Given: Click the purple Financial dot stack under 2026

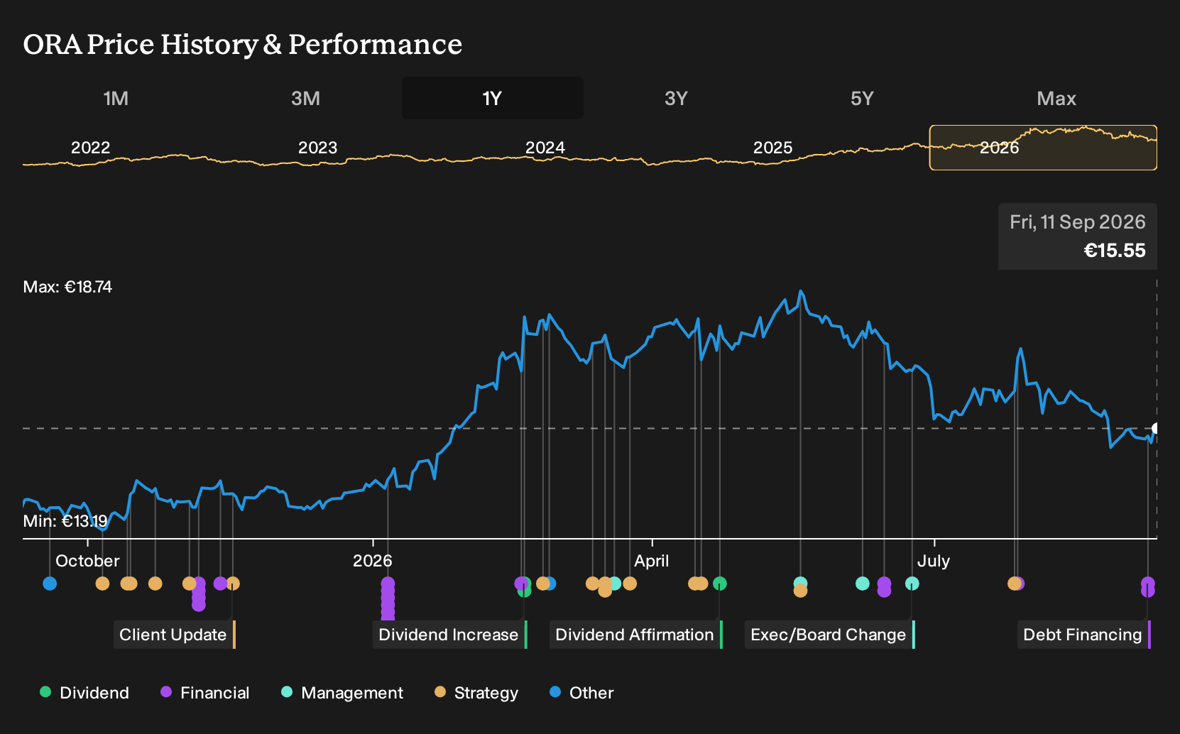Looking at the screenshot, I should pyautogui.click(x=388, y=599).
